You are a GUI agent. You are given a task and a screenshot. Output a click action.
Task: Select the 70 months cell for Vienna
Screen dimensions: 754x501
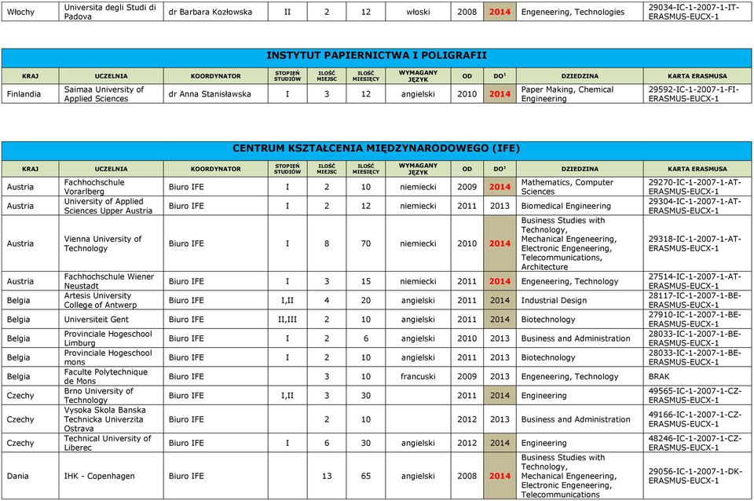click(x=366, y=243)
